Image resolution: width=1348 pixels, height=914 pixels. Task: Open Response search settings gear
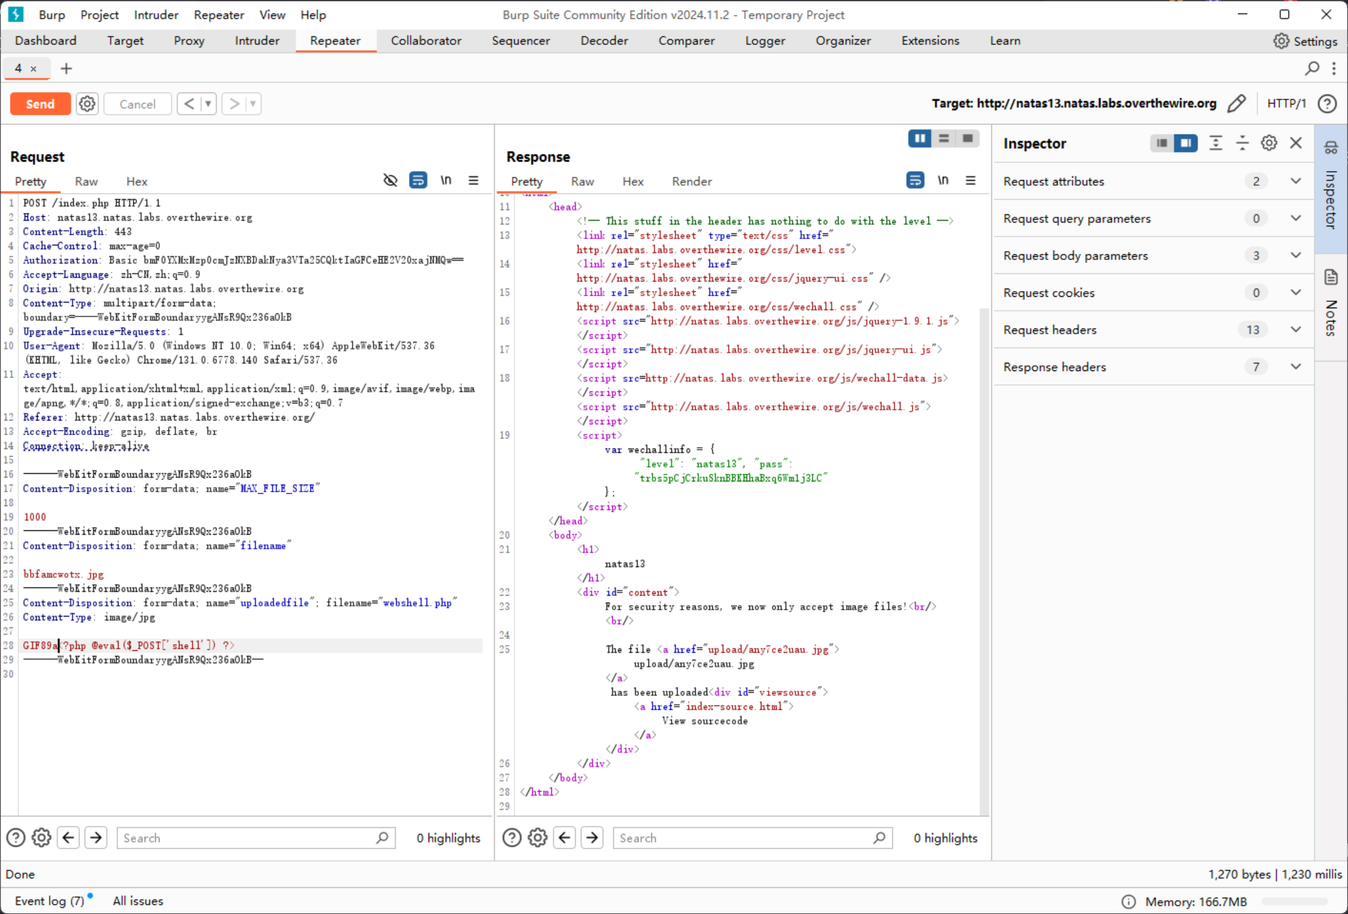538,838
